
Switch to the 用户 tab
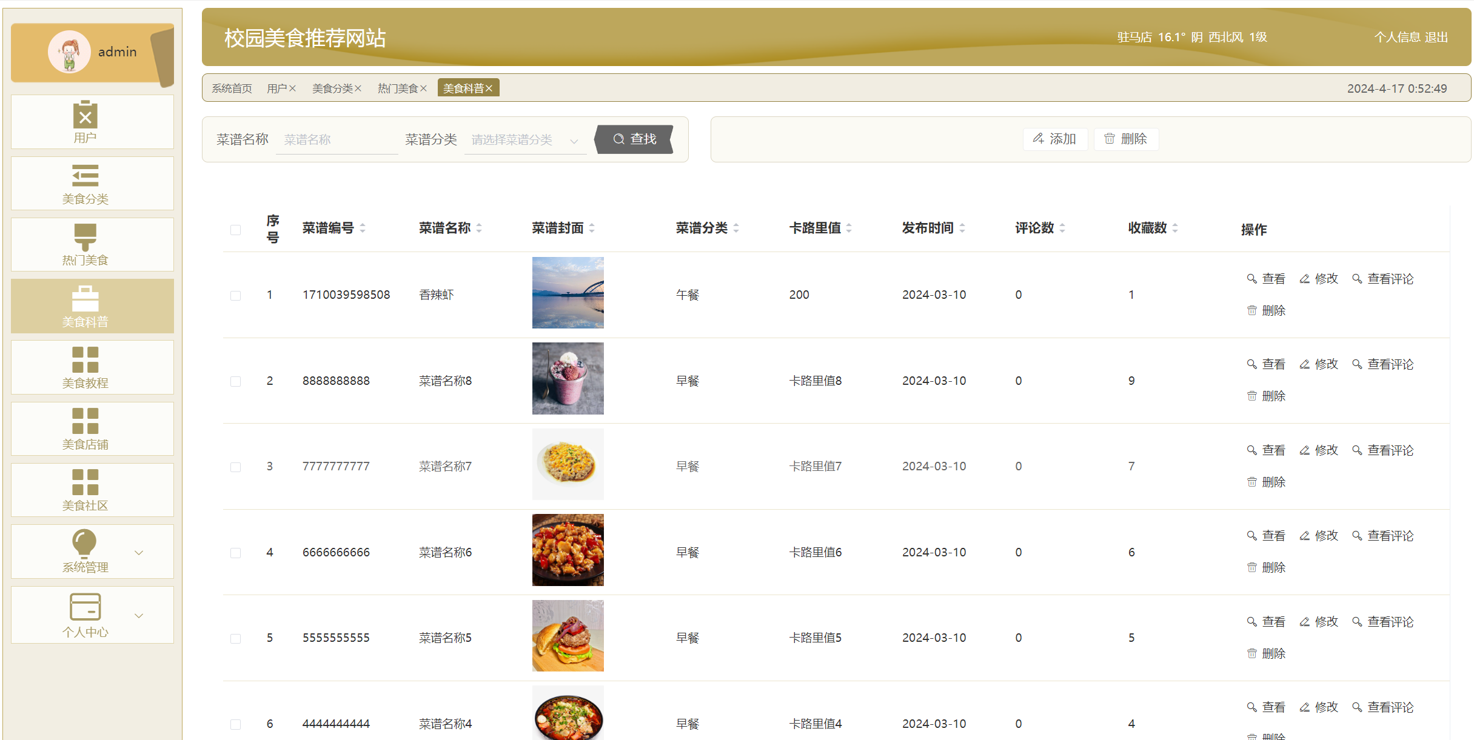tap(276, 88)
